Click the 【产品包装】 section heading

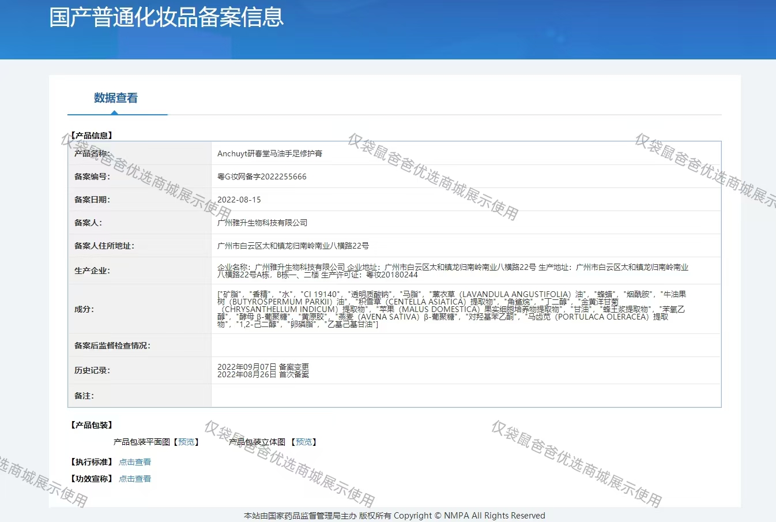(92, 425)
